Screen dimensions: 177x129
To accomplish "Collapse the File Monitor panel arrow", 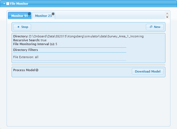I will (4, 4).
